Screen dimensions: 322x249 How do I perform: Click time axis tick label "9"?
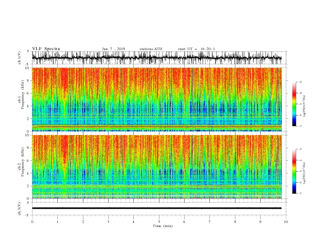(260, 222)
